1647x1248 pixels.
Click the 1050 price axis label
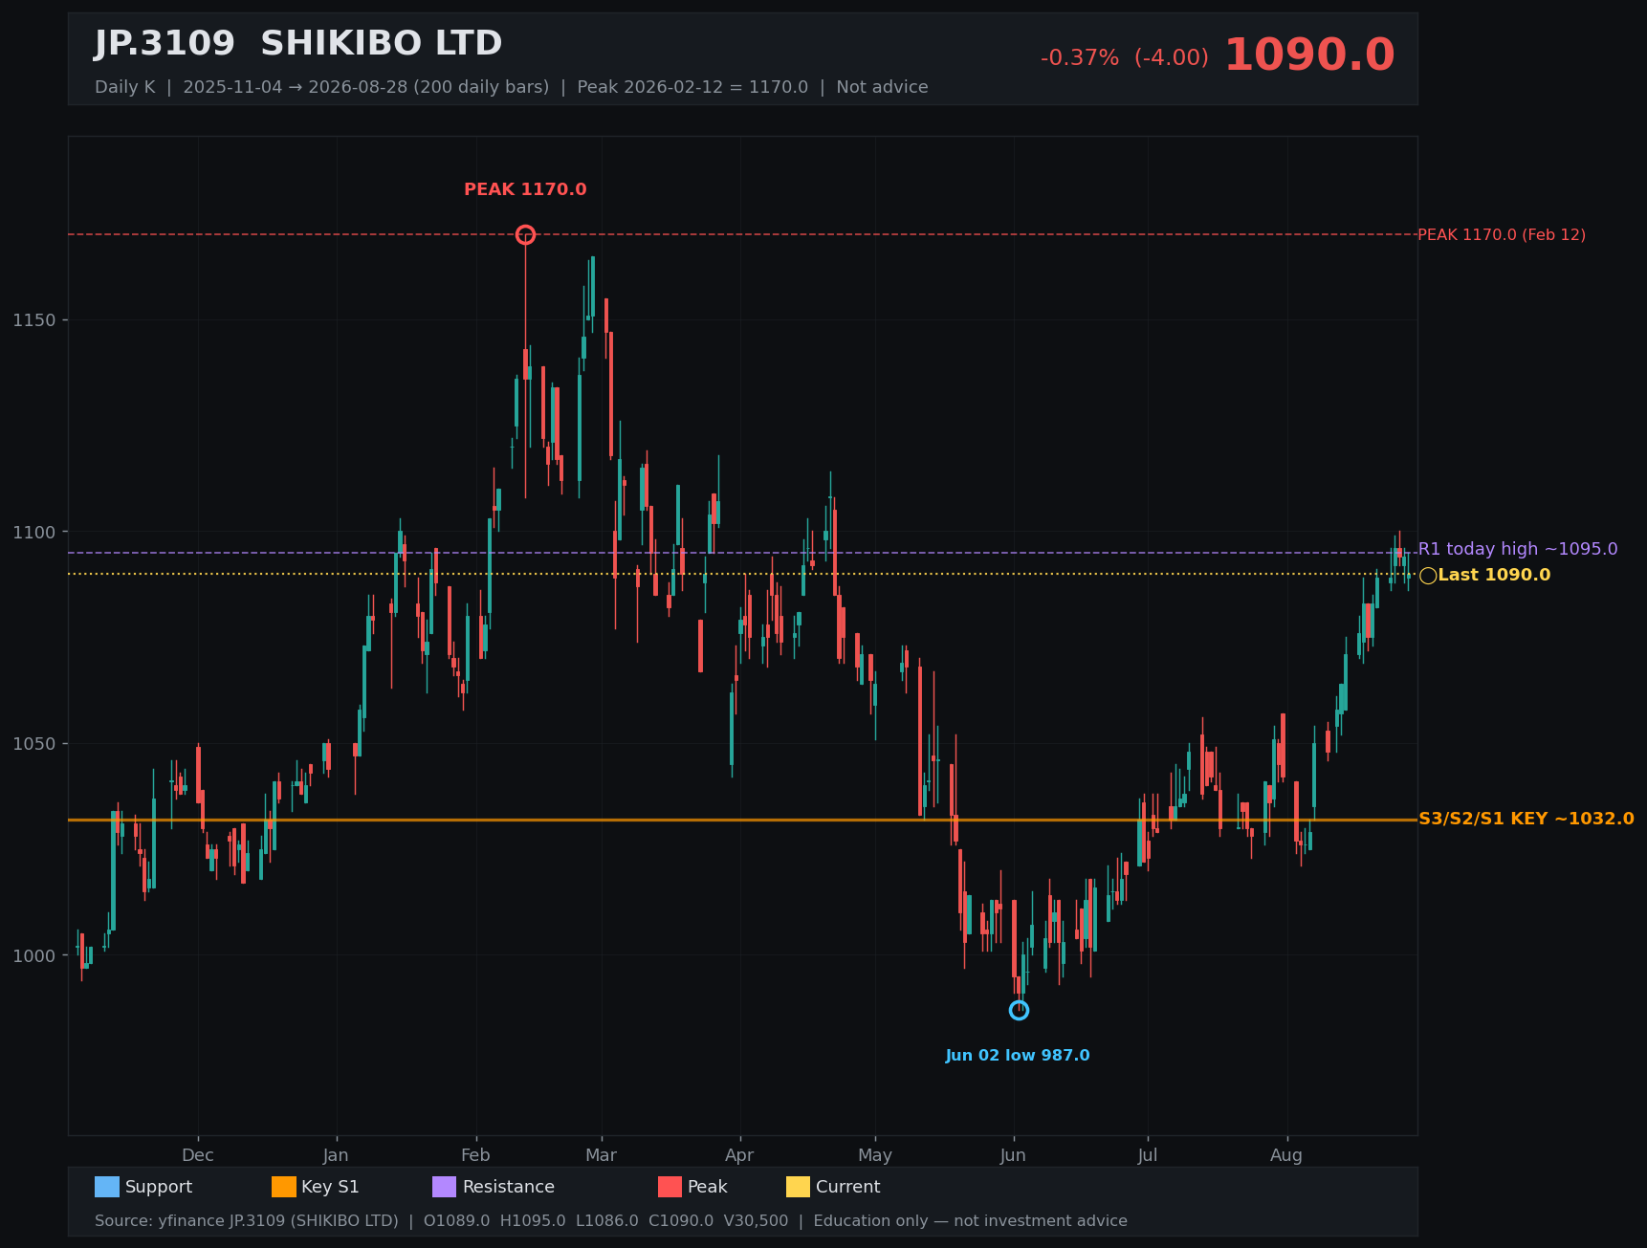click(34, 744)
